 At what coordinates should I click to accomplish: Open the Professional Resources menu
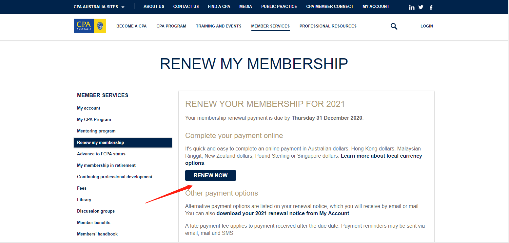328,26
